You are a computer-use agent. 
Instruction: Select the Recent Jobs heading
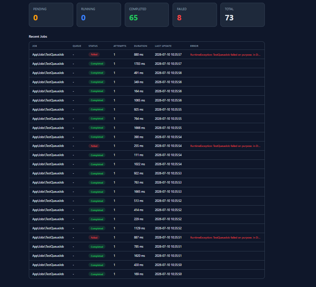[x=38, y=37]
